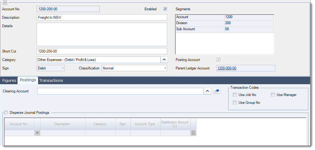Select the Postings tab
The height and width of the screenshot is (150, 315).
click(x=28, y=80)
